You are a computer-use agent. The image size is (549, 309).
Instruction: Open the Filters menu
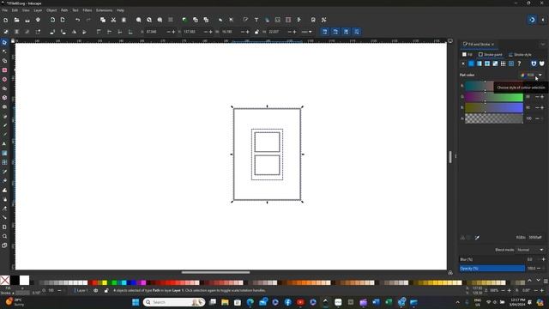pos(87,10)
